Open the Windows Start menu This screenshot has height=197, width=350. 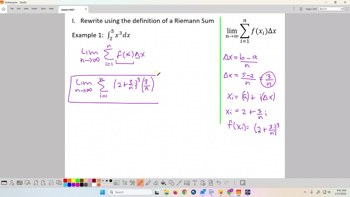click(102, 192)
